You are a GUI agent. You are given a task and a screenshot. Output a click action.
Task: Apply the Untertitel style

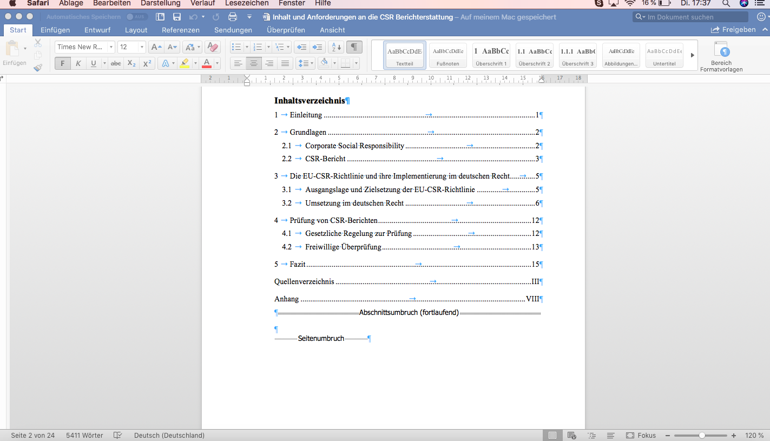tap(664, 56)
